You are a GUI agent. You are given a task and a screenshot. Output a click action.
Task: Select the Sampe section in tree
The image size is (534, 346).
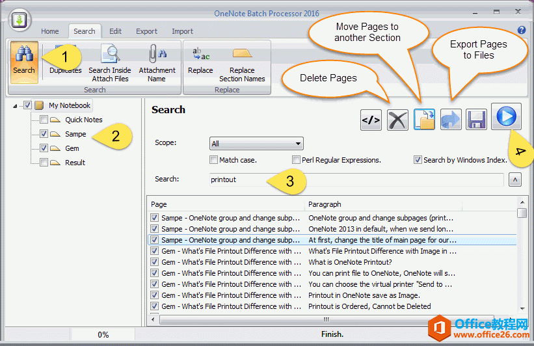click(75, 134)
